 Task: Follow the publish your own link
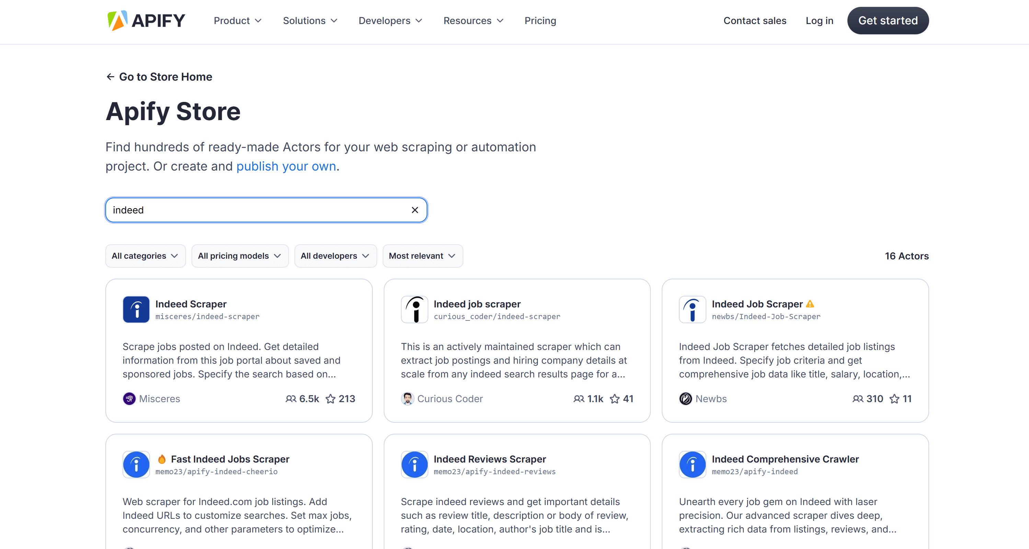coord(286,166)
